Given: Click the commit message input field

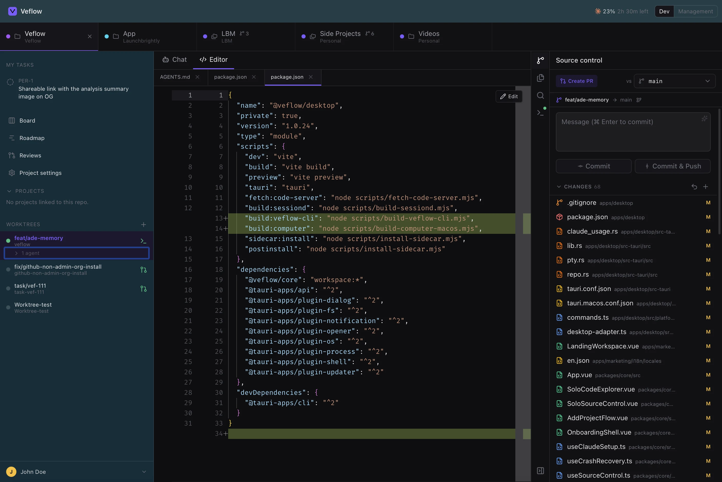Looking at the screenshot, I should click(x=633, y=132).
